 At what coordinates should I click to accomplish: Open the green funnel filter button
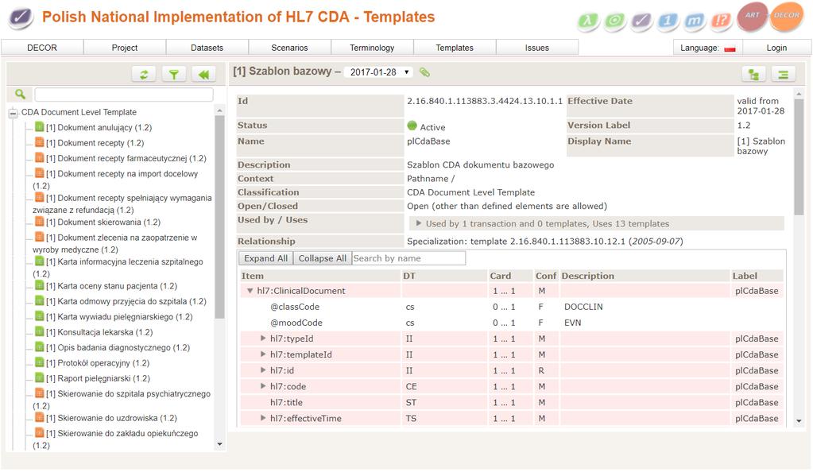(174, 75)
